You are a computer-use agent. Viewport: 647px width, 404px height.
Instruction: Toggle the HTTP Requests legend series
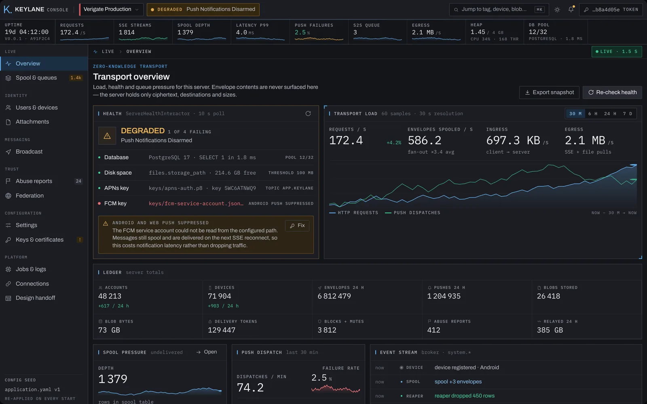[x=354, y=213]
